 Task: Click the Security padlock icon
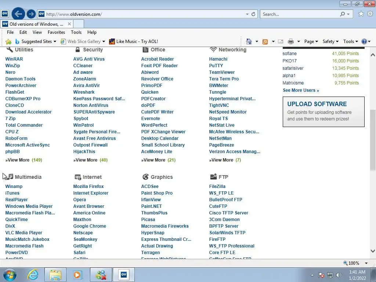(x=77, y=50)
